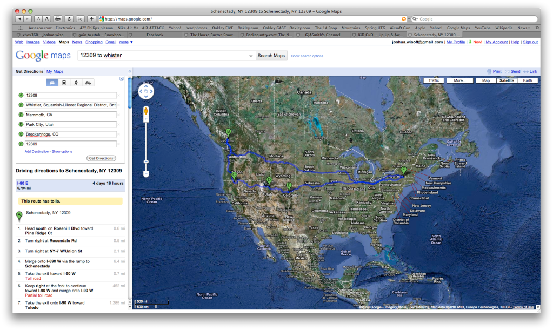Remove destination D Park City with X
Screen dimensions: 553x330
[x=119, y=124]
